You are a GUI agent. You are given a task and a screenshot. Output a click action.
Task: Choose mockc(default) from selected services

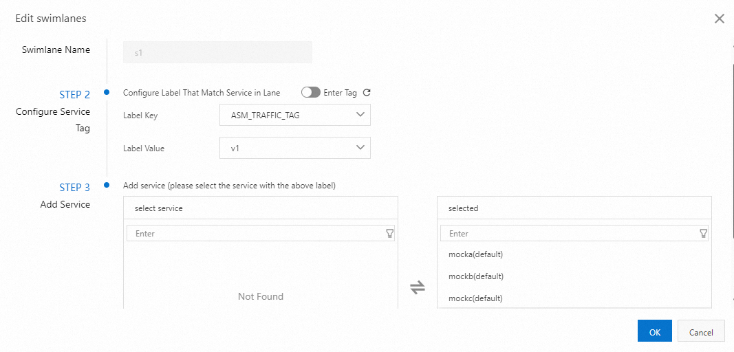(x=476, y=298)
